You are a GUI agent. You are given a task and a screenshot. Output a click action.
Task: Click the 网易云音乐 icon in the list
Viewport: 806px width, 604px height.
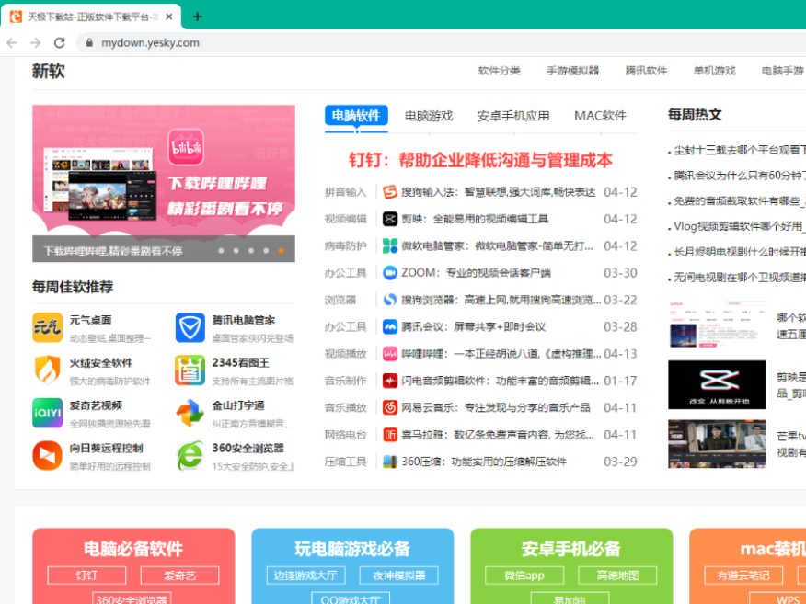point(390,408)
